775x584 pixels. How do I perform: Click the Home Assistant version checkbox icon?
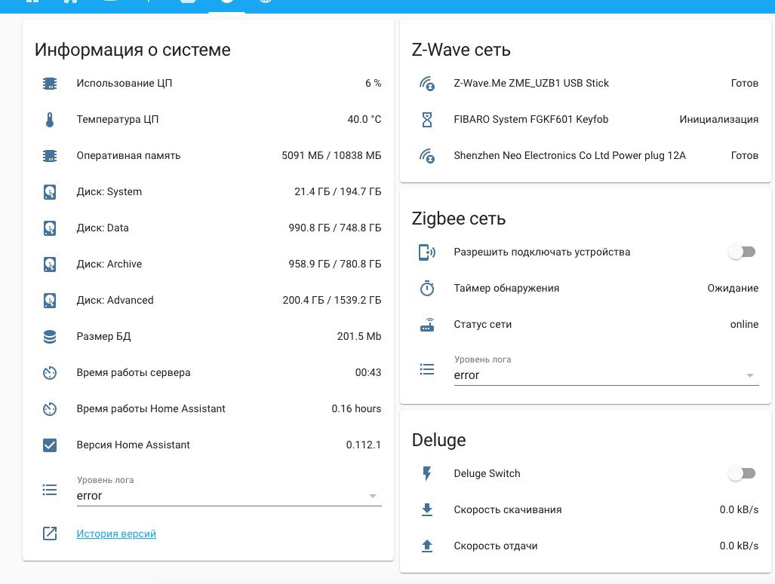(50, 445)
